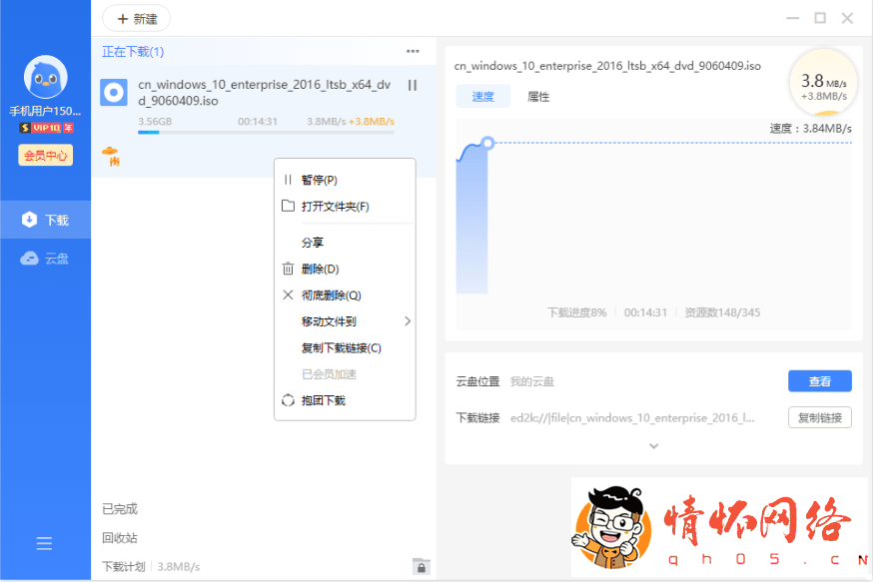Choose 彻底删除(Q) from context menu
The height and width of the screenshot is (582, 873).
click(x=345, y=294)
